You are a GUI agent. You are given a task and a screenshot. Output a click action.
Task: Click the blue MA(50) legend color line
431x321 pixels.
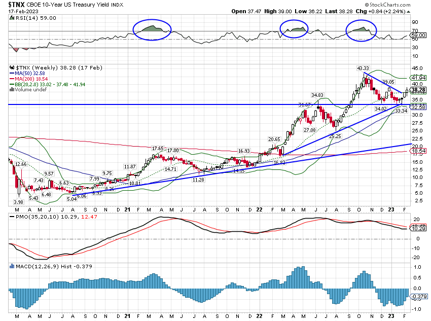[x=12, y=74]
